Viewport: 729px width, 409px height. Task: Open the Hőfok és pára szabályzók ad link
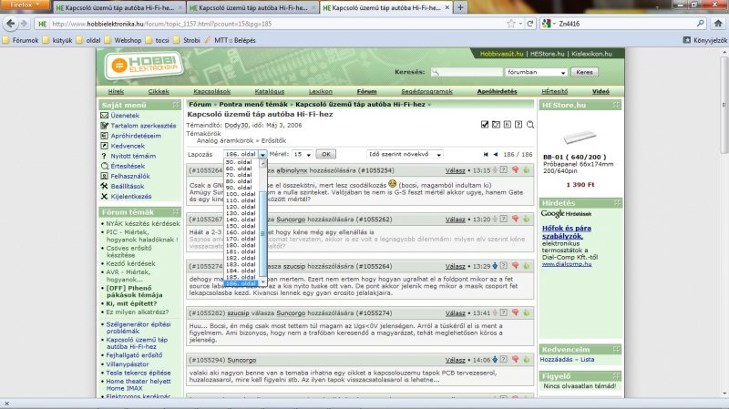(x=567, y=232)
